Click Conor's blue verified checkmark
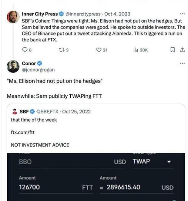The width and height of the screenshot is (188, 201). click(39, 63)
